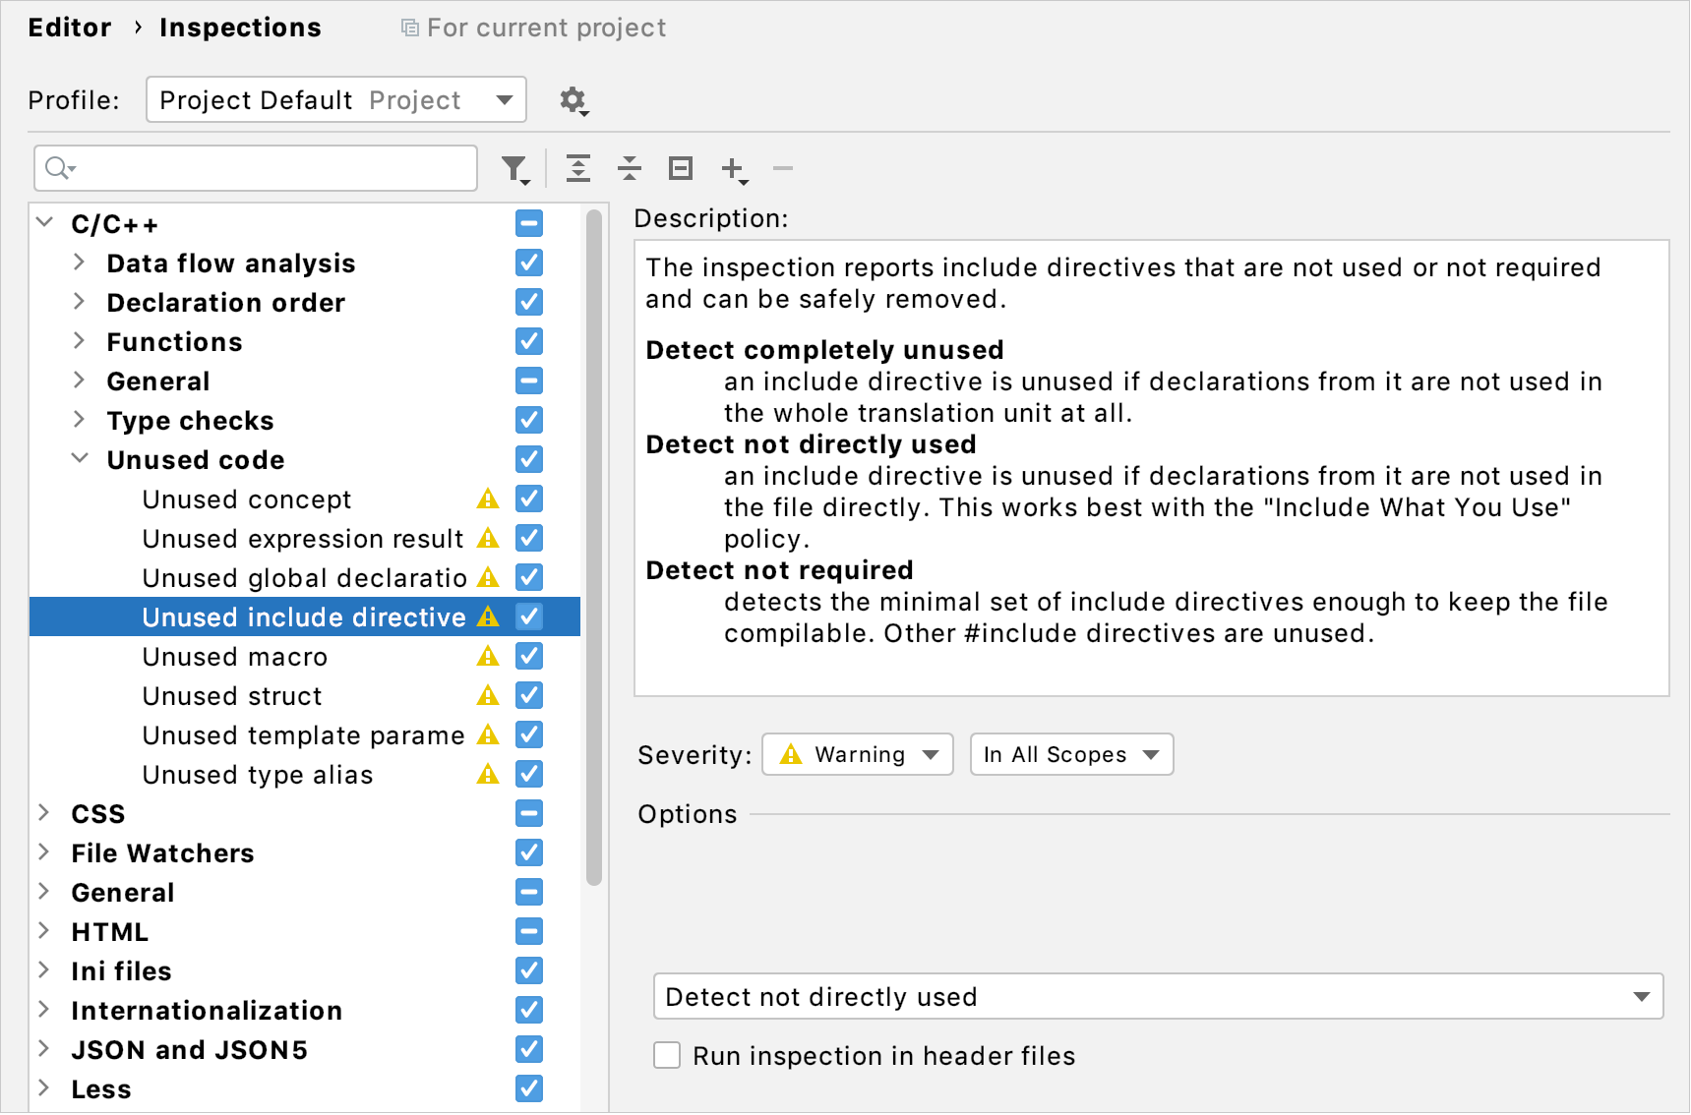This screenshot has width=1691, height=1115.
Task: Open the Warning severity selector
Action: (856, 754)
